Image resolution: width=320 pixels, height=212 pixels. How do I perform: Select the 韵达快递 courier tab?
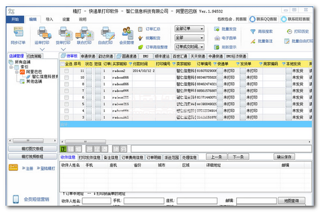106,56
